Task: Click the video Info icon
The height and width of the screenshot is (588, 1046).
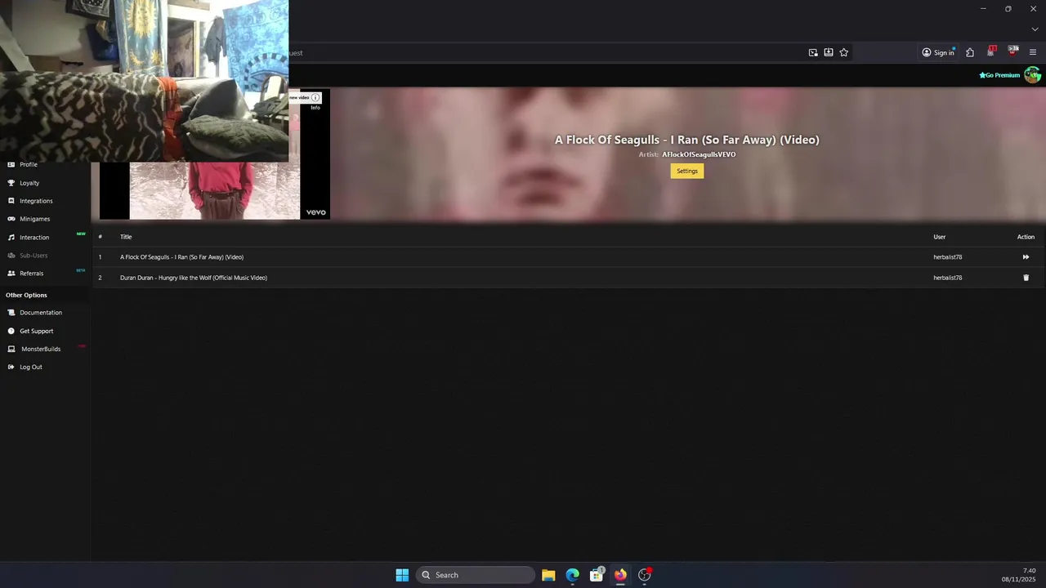Action: click(x=315, y=98)
